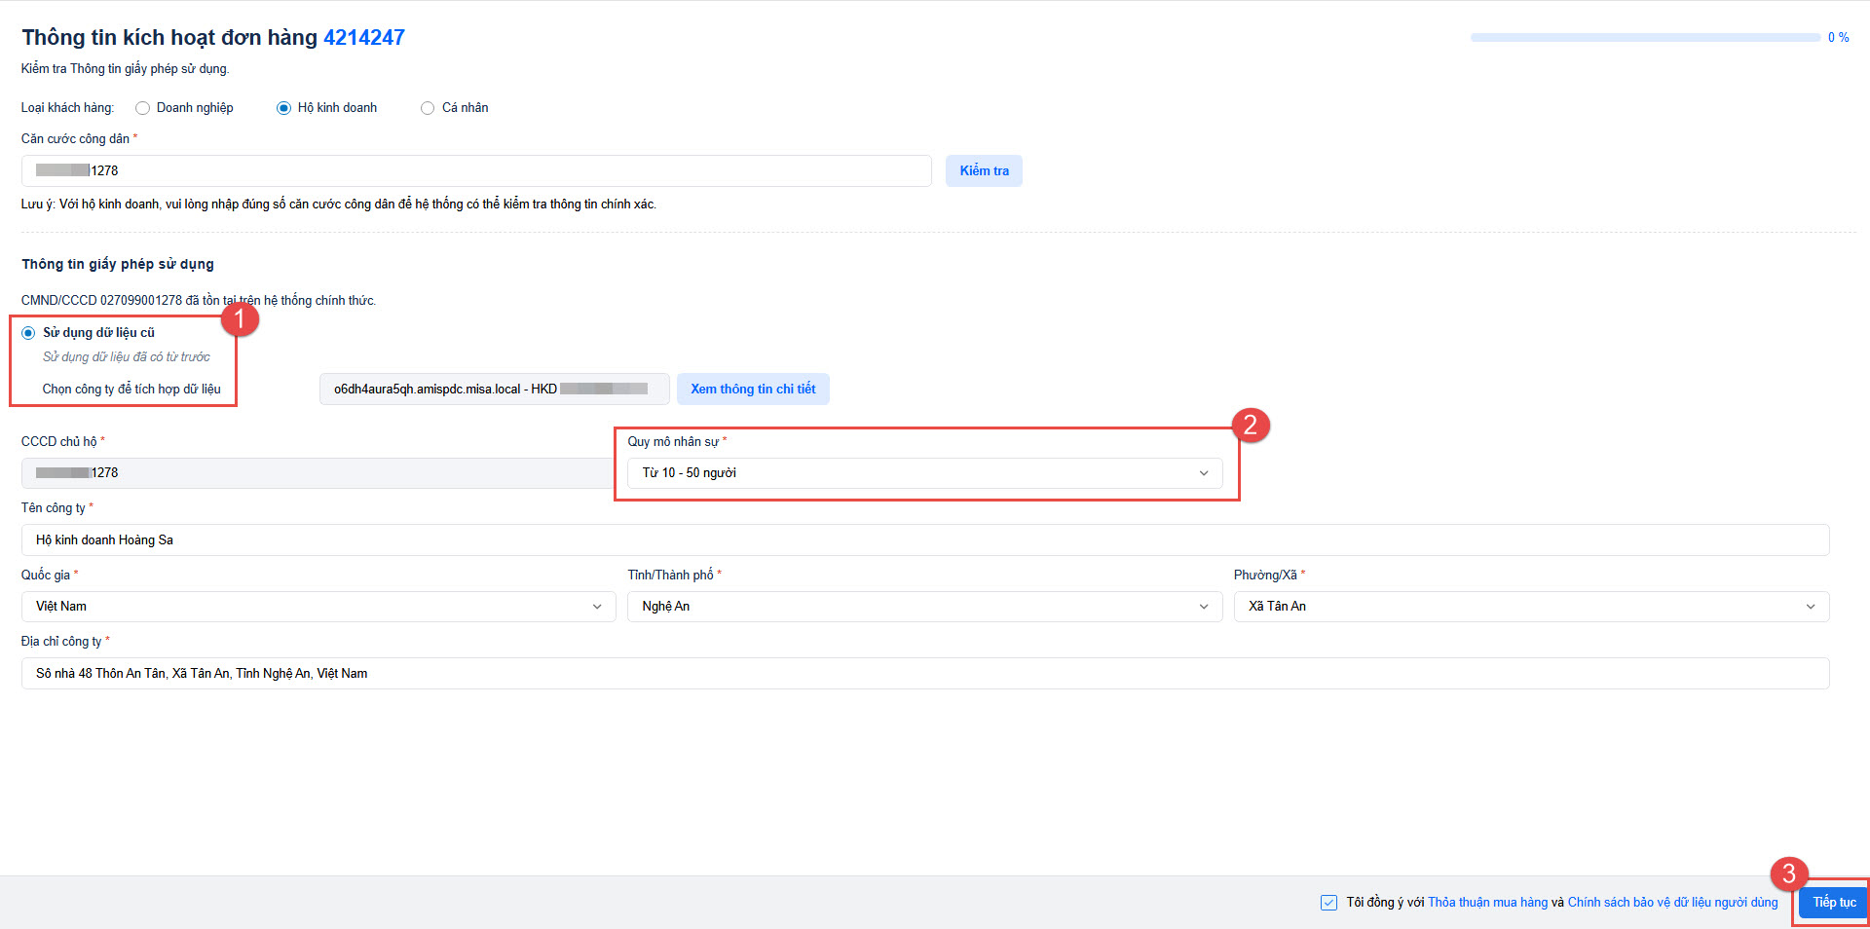
Task: Open the Thỏa thuận mua hàng link
Action: point(1487,903)
